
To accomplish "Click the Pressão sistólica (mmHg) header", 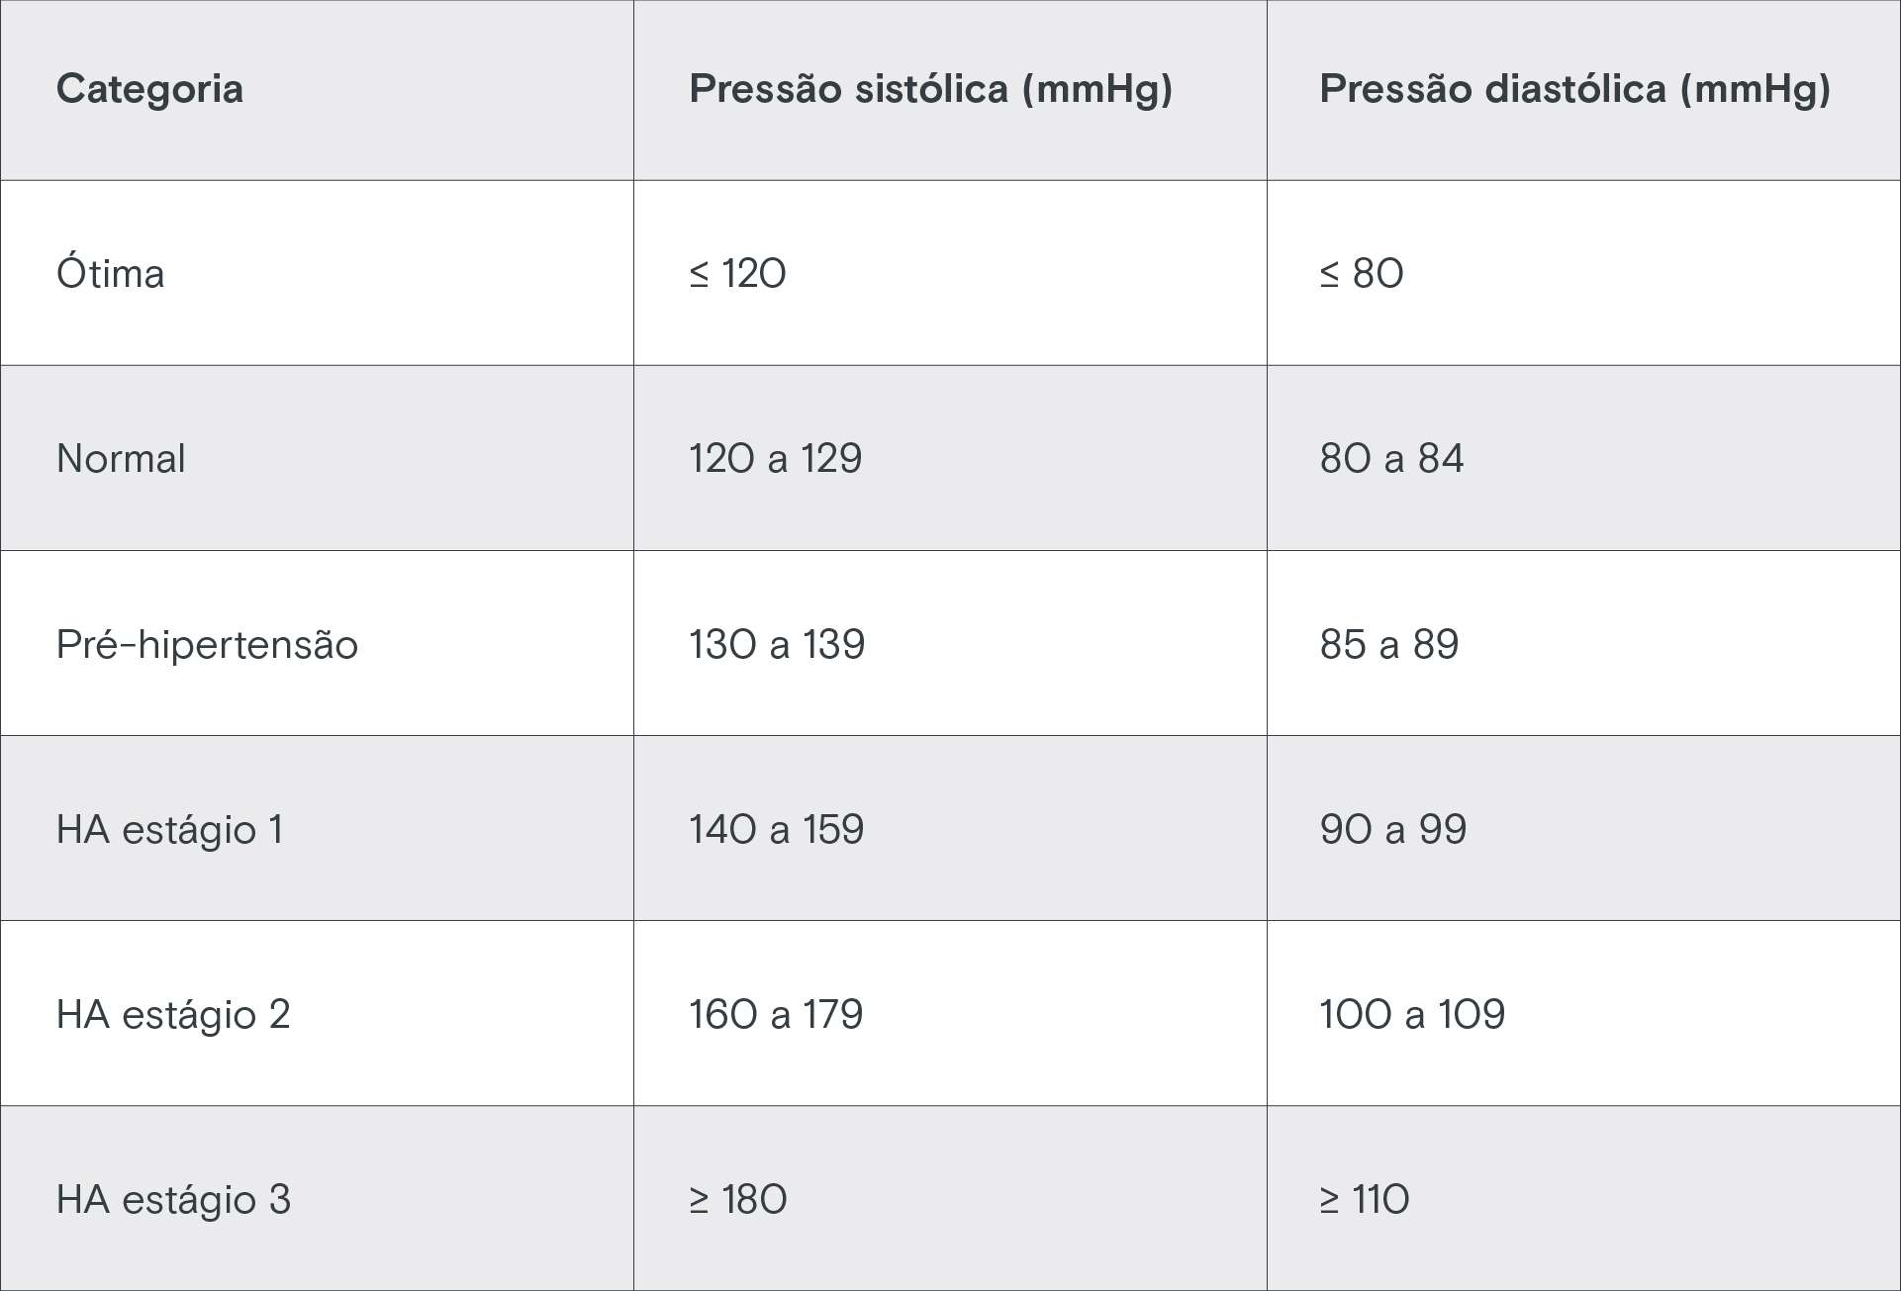I will pos(930,89).
